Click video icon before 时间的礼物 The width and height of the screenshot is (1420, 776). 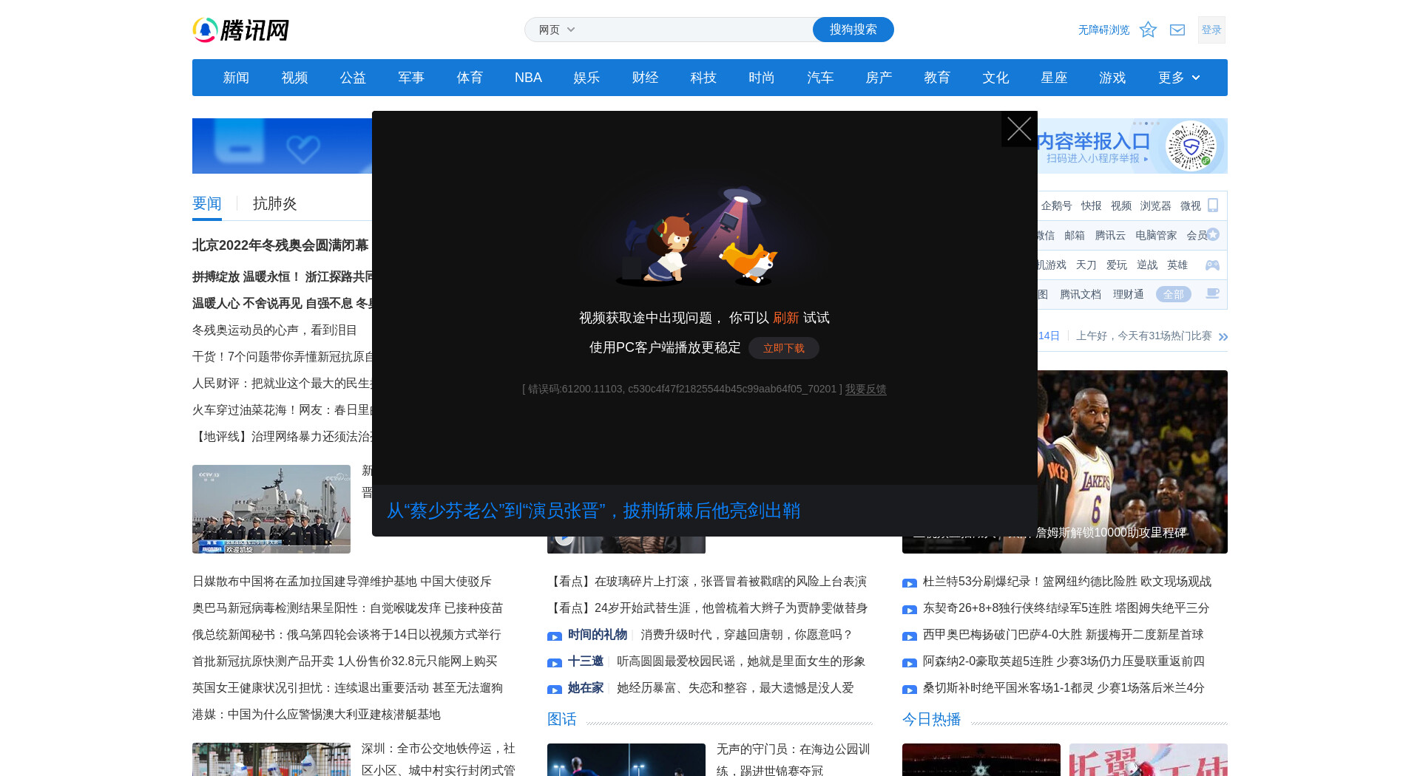pyautogui.click(x=555, y=636)
